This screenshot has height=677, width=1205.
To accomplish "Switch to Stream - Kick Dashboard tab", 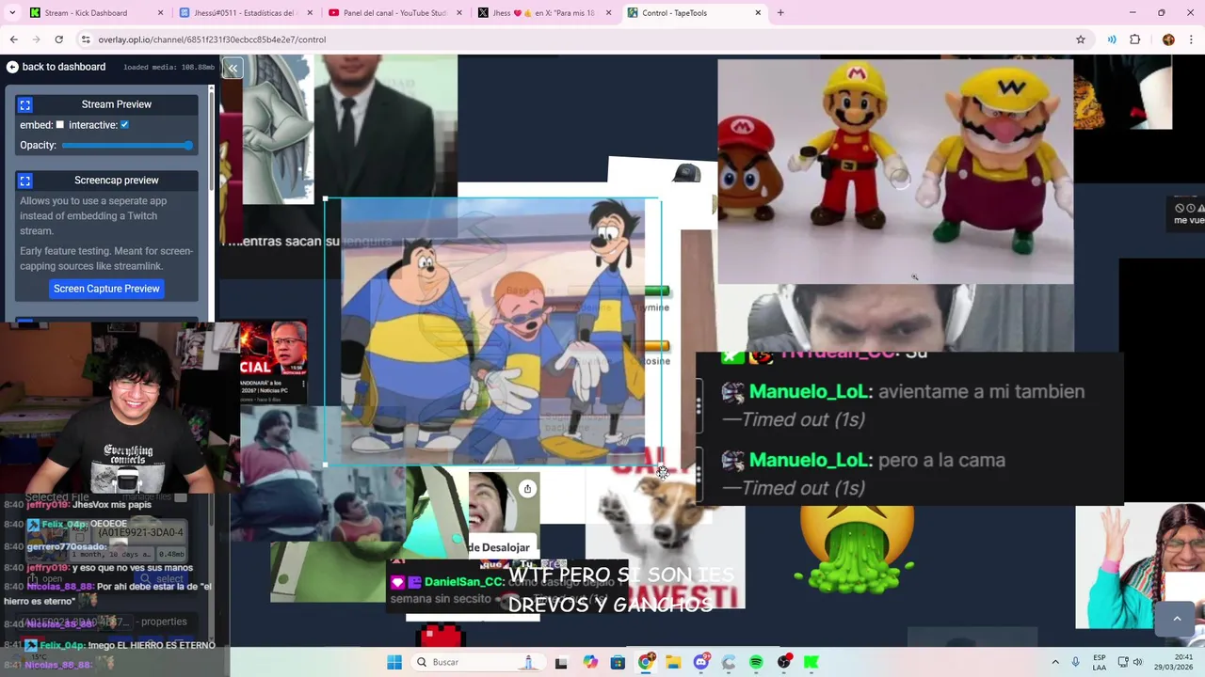I will pyautogui.click(x=94, y=13).
